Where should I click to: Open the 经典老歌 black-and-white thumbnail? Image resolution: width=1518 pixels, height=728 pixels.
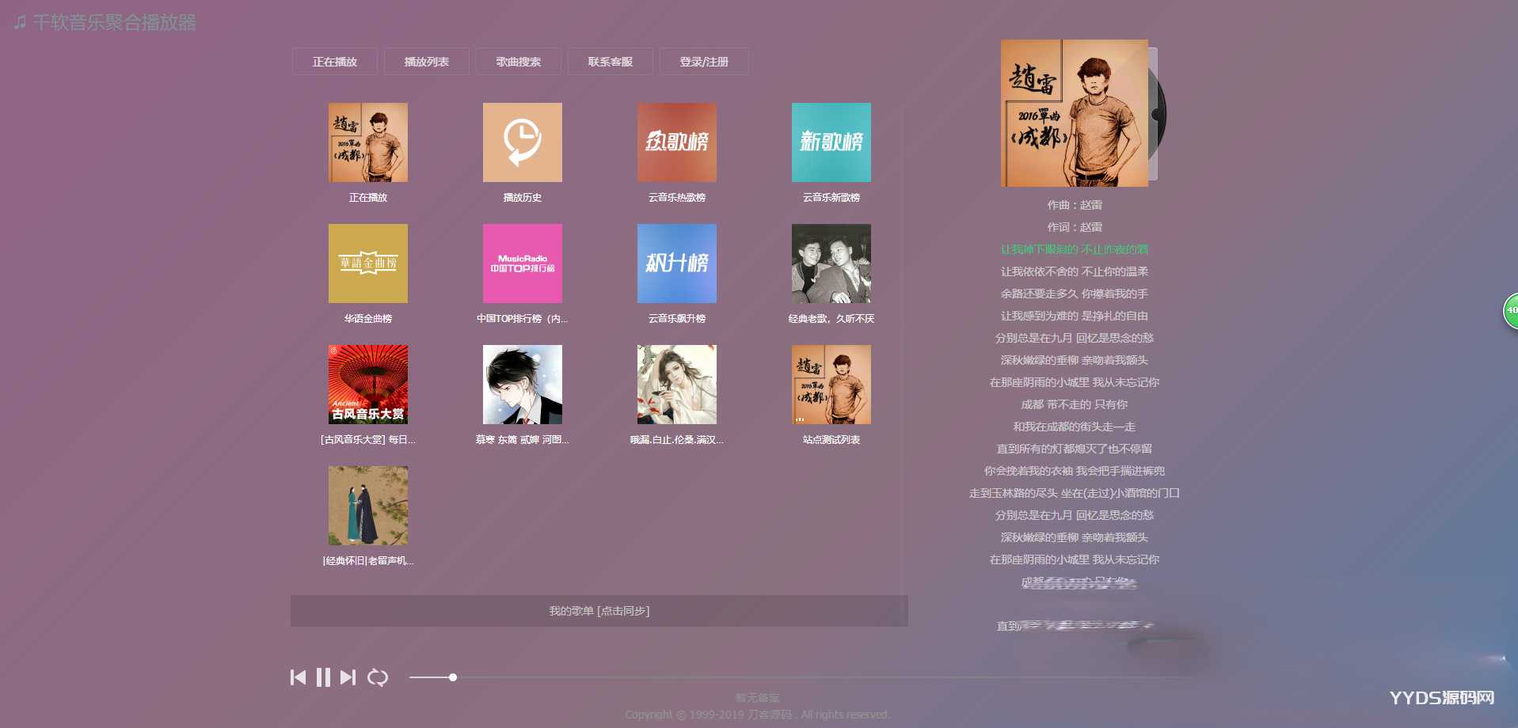pos(831,264)
